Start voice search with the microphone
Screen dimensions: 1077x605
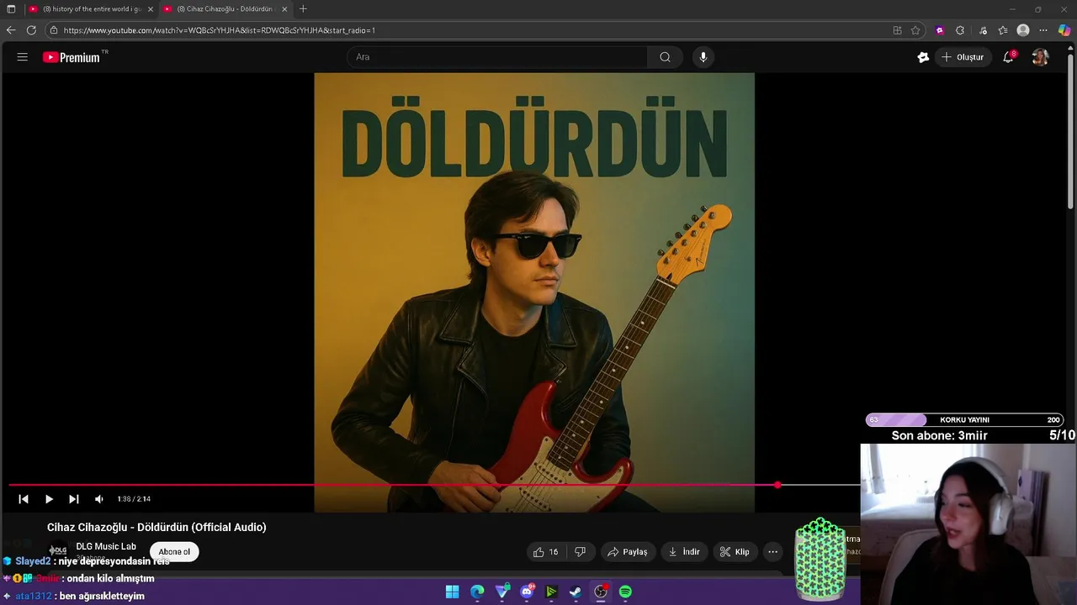pyautogui.click(x=703, y=57)
